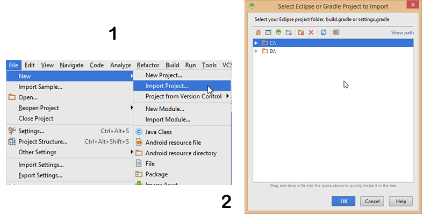Choose Import Settings... entry

pyautogui.click(x=70, y=165)
